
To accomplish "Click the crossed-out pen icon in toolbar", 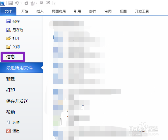I will [x=48, y=3].
